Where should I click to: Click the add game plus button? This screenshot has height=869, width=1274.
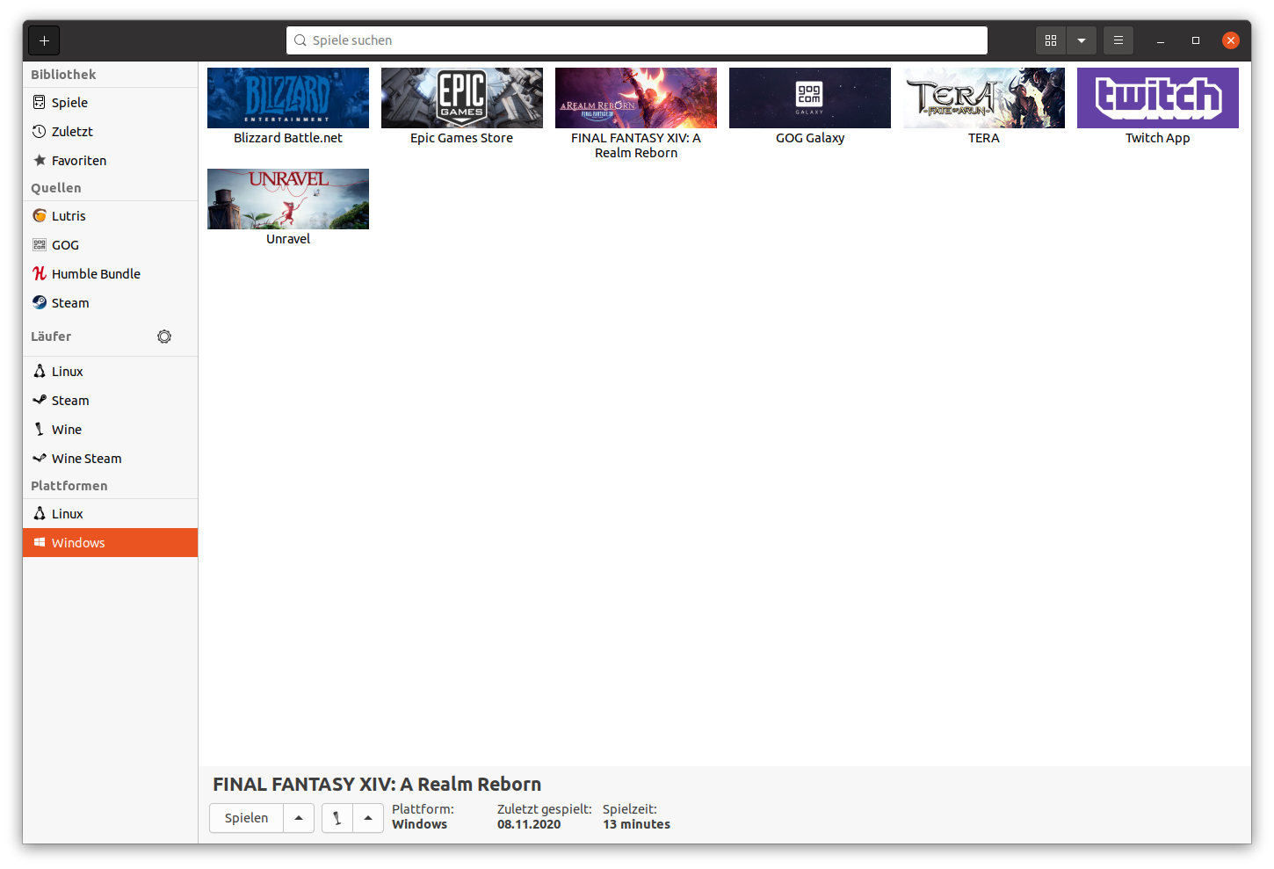pyautogui.click(x=44, y=40)
